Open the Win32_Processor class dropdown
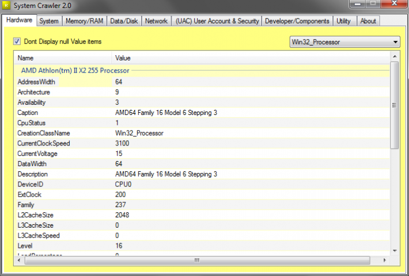This screenshot has width=409, height=276. (x=344, y=42)
